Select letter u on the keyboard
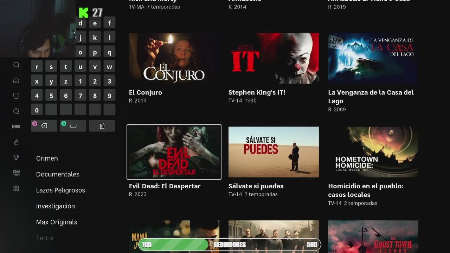Viewport: 450px width, 253px height. (x=80, y=67)
